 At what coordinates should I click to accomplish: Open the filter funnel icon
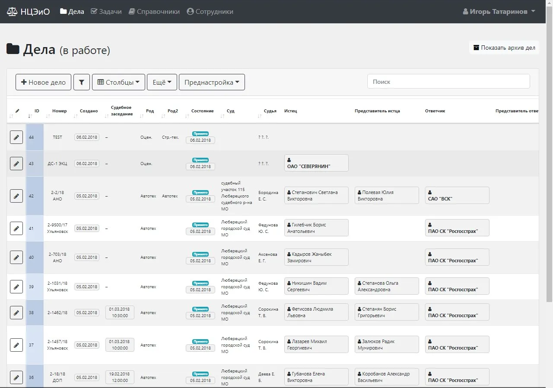click(82, 82)
